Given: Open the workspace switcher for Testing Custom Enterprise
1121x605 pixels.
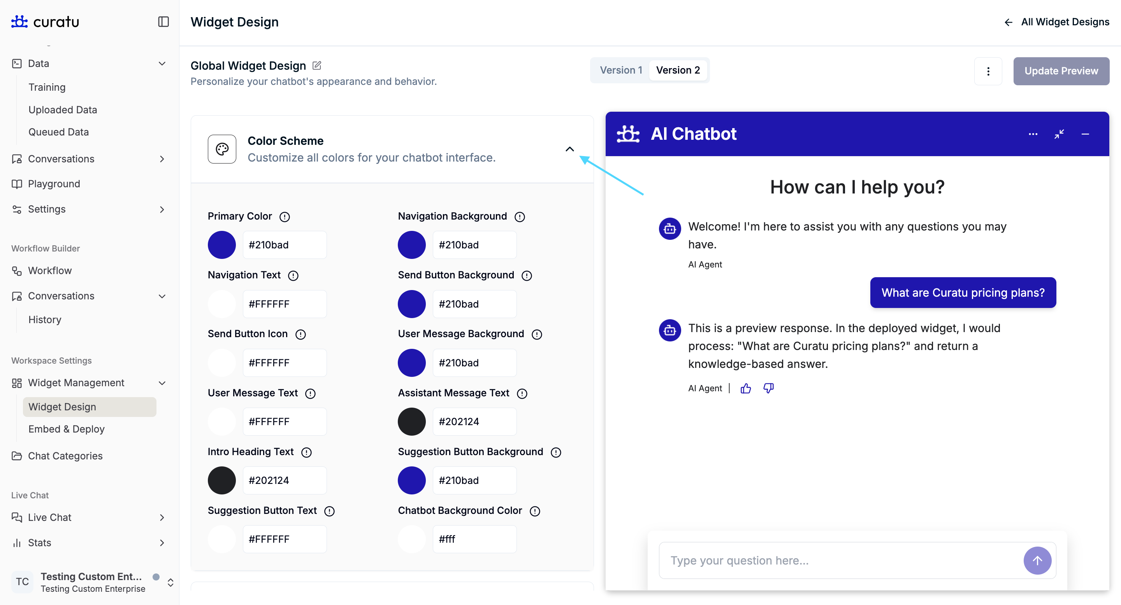Looking at the screenshot, I should (170, 582).
